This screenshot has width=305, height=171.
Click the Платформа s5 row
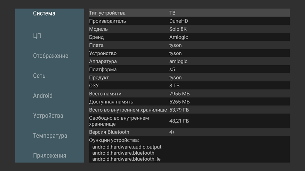coord(189,69)
